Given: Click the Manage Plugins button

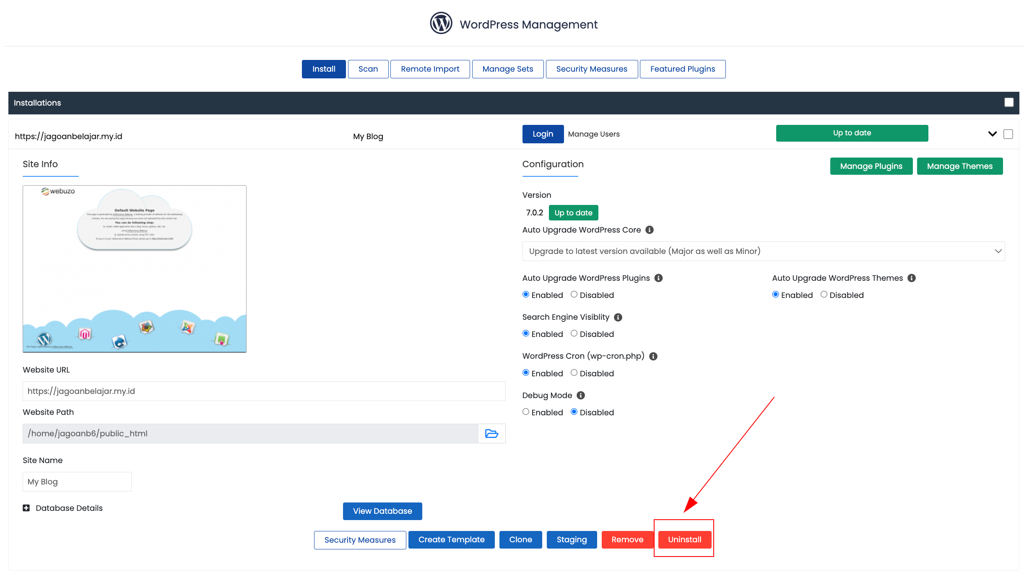Looking at the screenshot, I should tap(871, 166).
